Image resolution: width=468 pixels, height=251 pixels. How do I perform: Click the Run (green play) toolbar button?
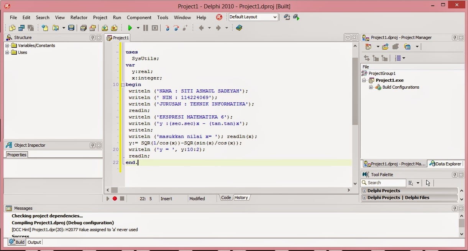point(130,28)
